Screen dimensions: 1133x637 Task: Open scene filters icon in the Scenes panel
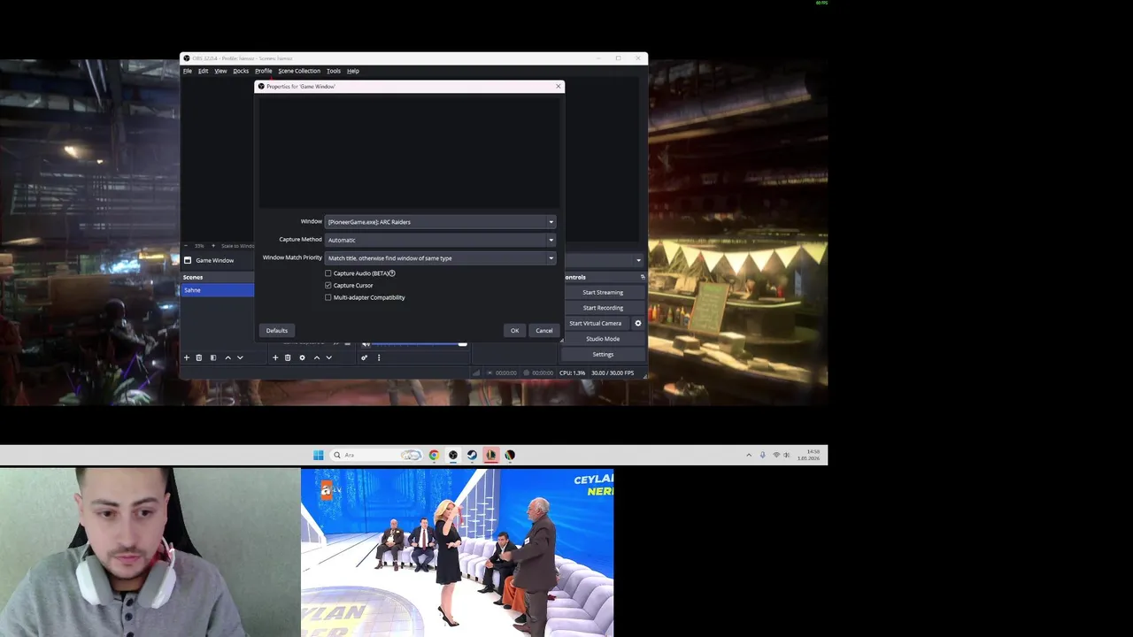pos(213,357)
